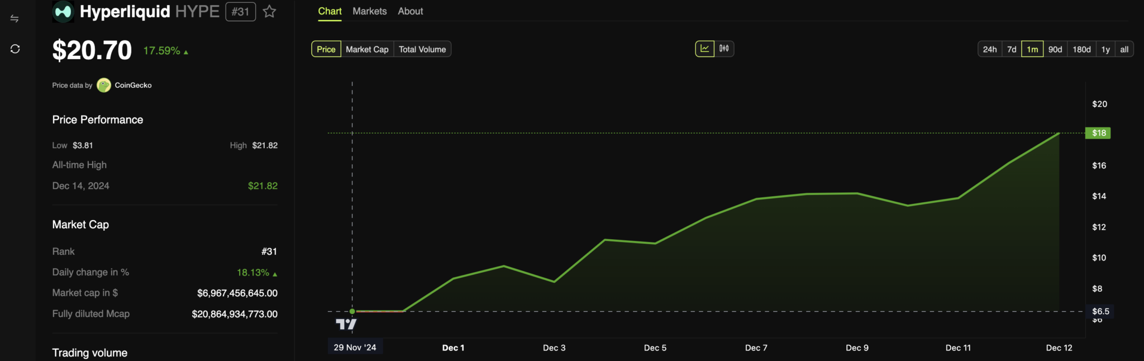Select the Market Cap chart toggle
This screenshot has width=1144, height=361.
[x=367, y=49]
